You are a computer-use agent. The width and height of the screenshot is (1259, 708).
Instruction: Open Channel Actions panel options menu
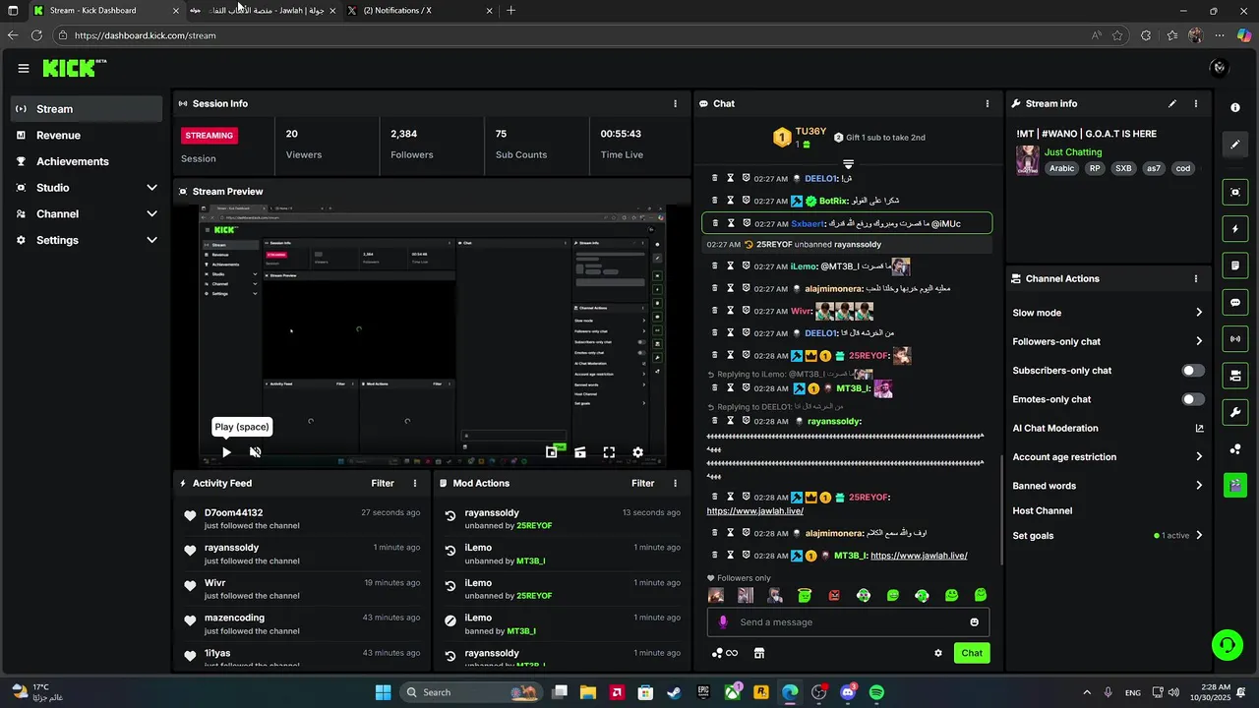(x=1196, y=278)
